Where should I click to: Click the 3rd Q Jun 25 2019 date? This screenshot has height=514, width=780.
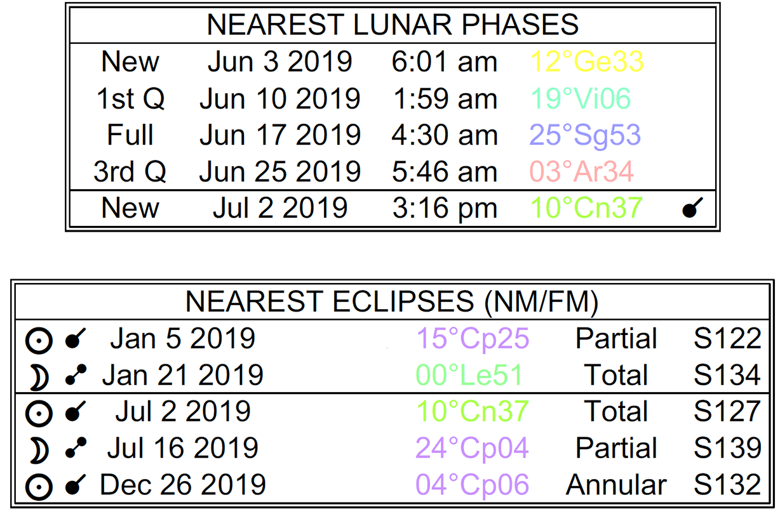click(x=279, y=172)
